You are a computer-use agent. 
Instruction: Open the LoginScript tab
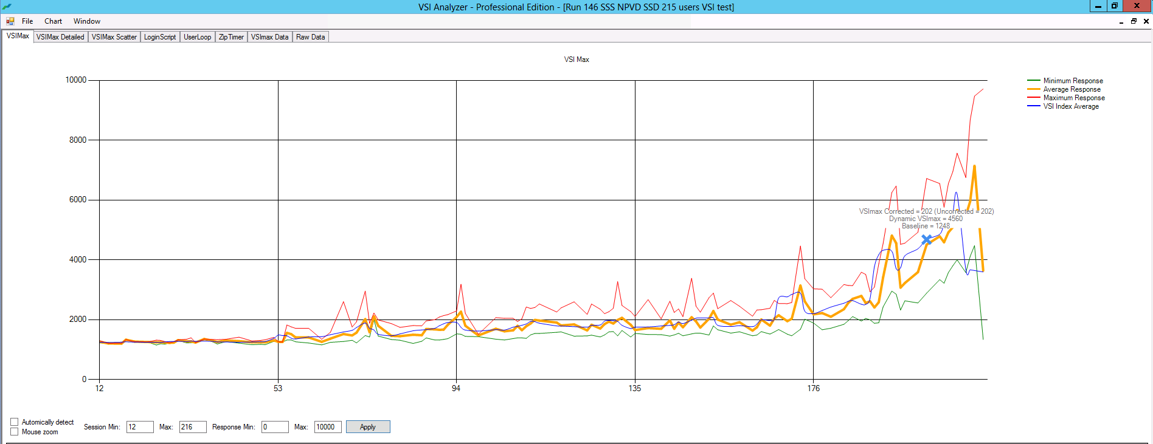(160, 37)
